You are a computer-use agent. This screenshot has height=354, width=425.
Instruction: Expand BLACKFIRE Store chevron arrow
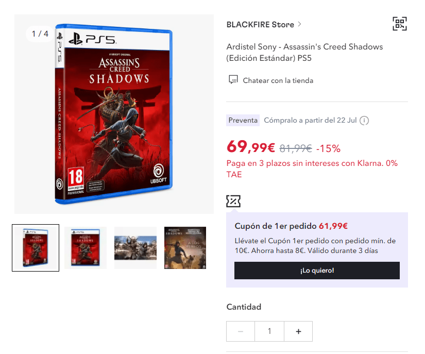coord(299,24)
